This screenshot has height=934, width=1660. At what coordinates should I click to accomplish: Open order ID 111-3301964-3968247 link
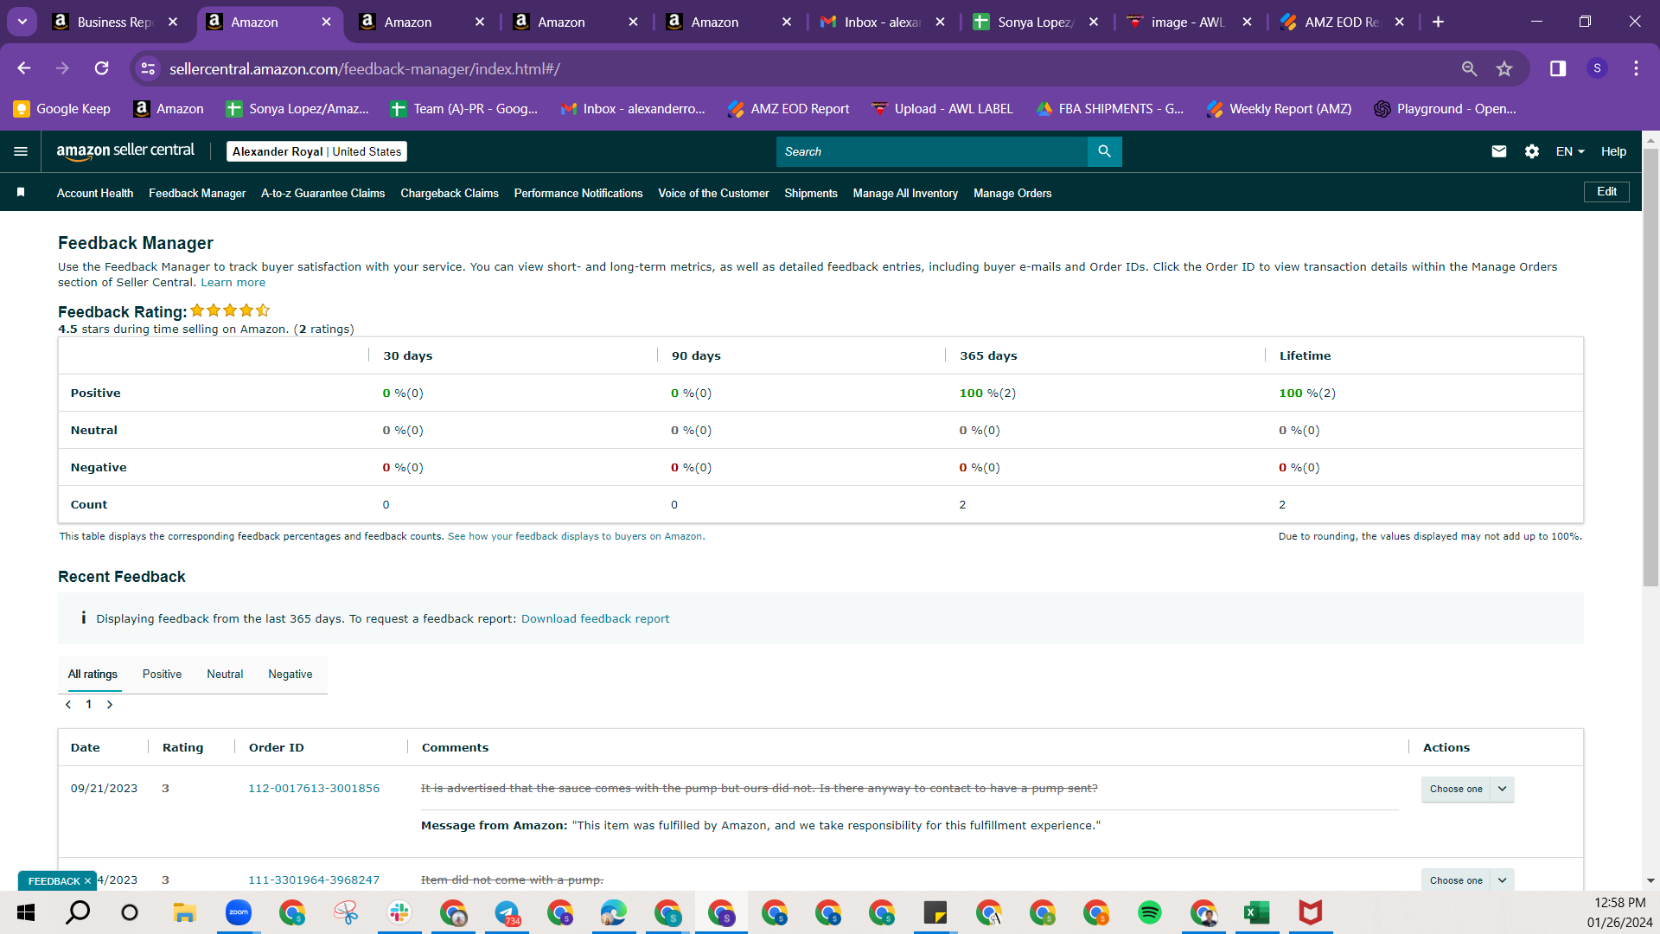click(x=314, y=880)
